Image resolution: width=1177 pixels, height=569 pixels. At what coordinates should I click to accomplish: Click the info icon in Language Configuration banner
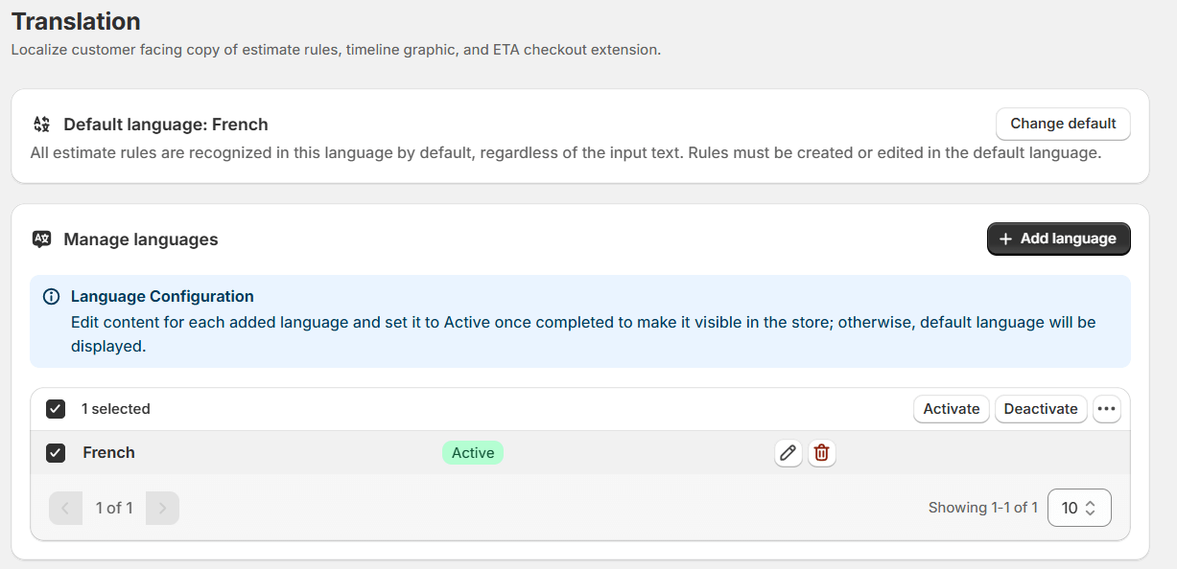click(51, 296)
